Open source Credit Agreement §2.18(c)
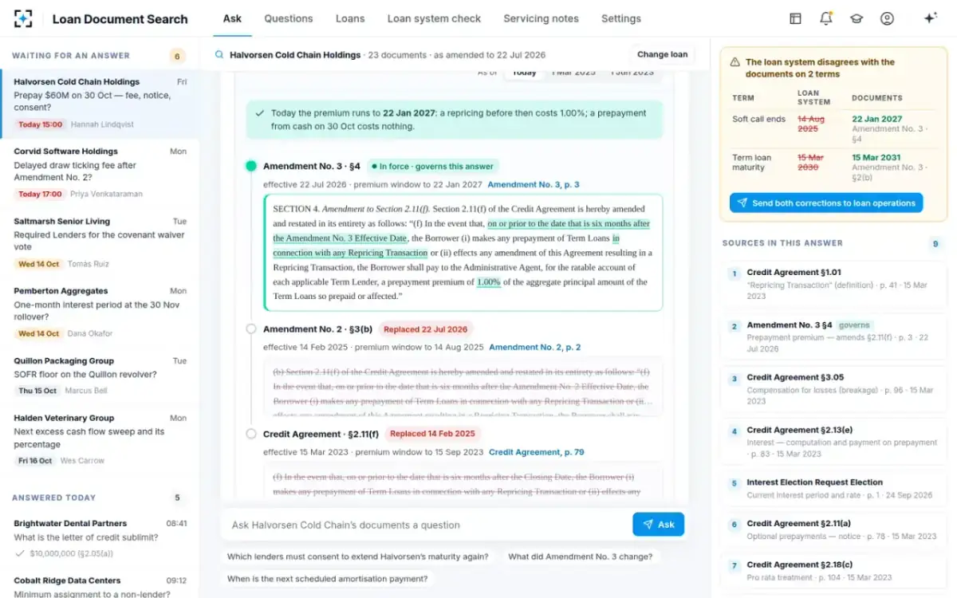Viewport: 957px width, 598px height. (x=833, y=572)
